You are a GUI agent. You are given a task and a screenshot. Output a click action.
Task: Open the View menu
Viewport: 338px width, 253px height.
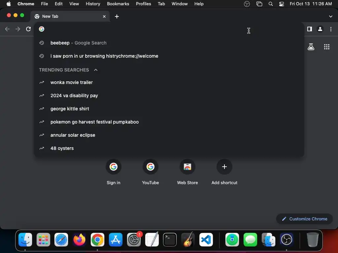click(x=74, y=4)
